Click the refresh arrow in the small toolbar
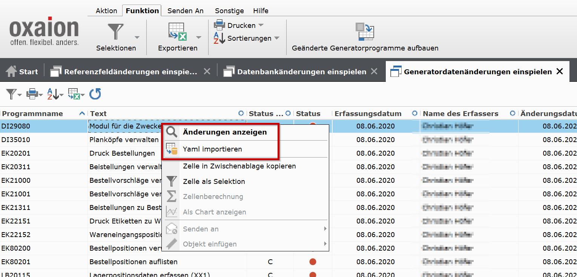This screenshot has width=577, height=277. click(x=95, y=94)
